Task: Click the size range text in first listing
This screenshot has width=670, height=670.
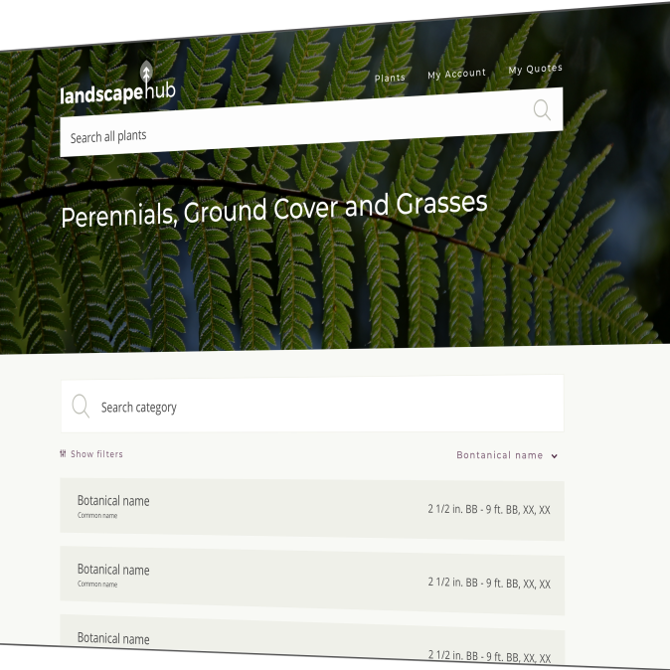Action: [489, 510]
